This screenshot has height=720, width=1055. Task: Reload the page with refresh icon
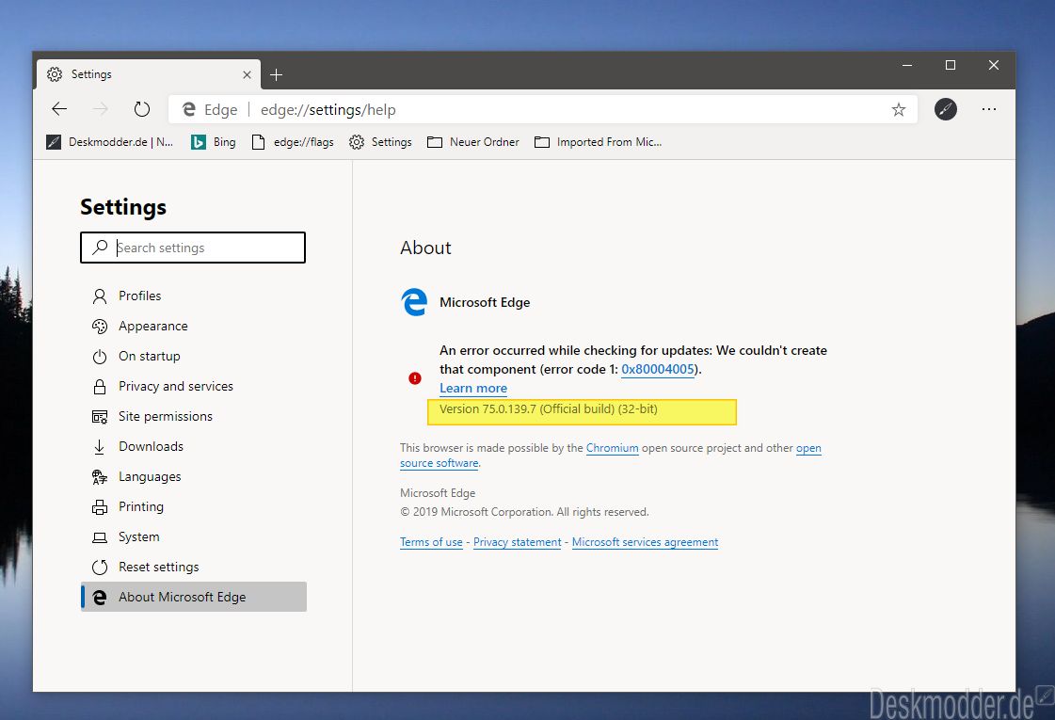(141, 109)
